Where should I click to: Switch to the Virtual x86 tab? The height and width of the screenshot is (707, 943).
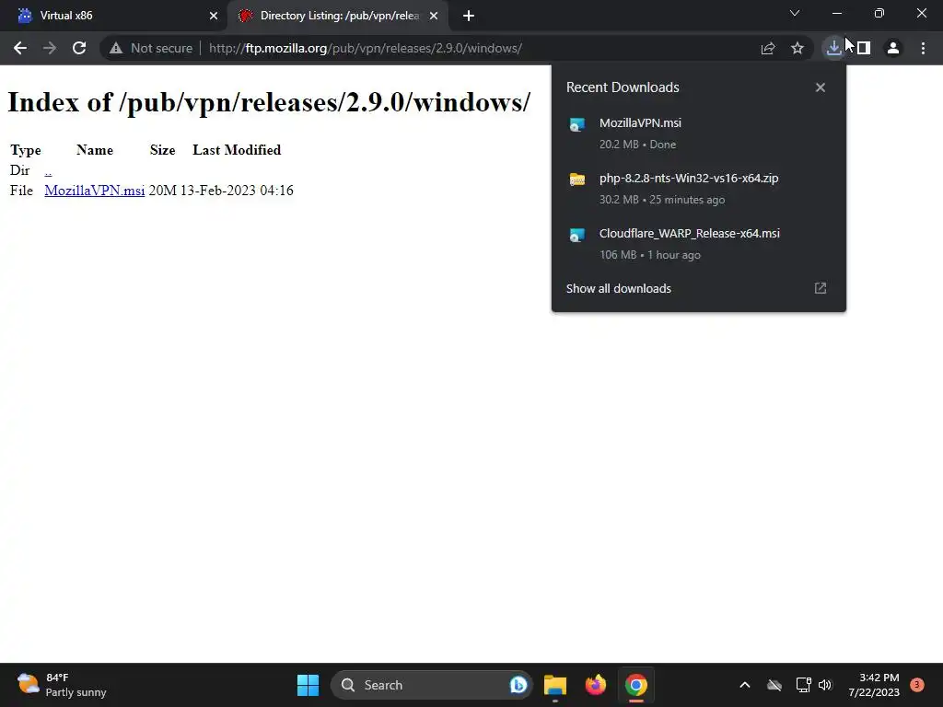(x=112, y=16)
